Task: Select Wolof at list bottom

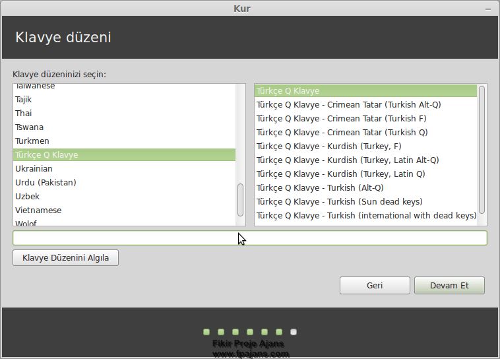Action: pos(125,222)
